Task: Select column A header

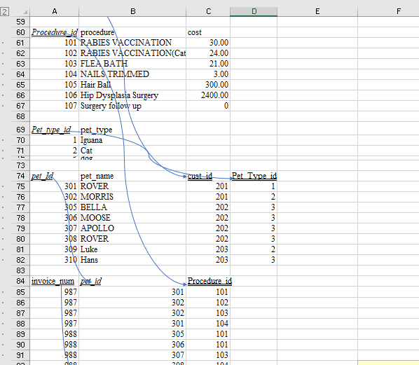Action: 55,11
